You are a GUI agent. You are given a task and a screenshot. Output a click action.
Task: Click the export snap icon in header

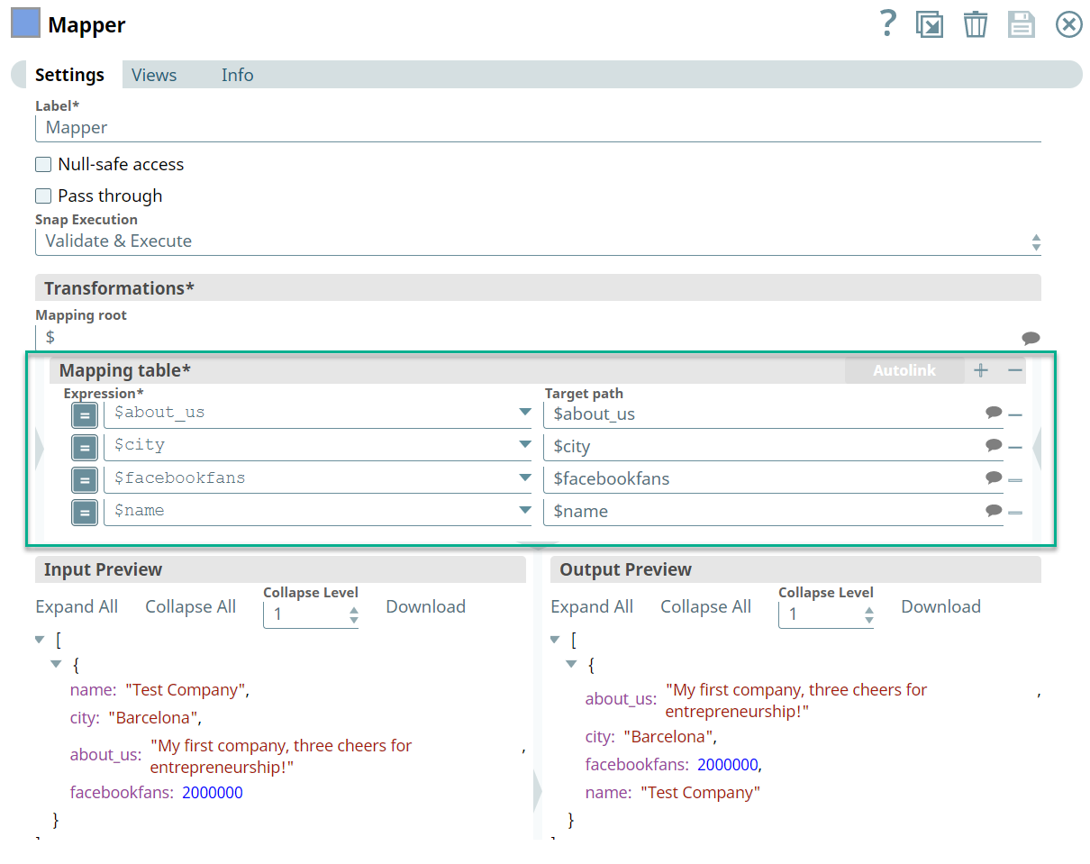coord(930,24)
